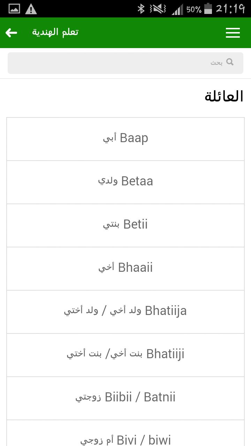Open the hamburger menu

coord(233,33)
